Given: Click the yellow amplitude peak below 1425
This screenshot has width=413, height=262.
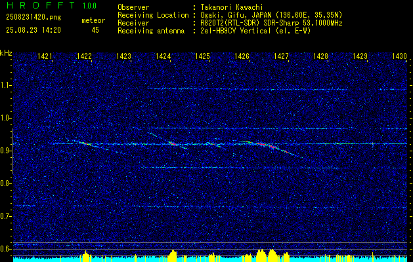Looking at the screenshot, I should click(212, 257).
